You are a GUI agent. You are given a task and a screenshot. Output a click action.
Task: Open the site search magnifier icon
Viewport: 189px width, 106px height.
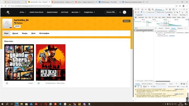(120, 12)
